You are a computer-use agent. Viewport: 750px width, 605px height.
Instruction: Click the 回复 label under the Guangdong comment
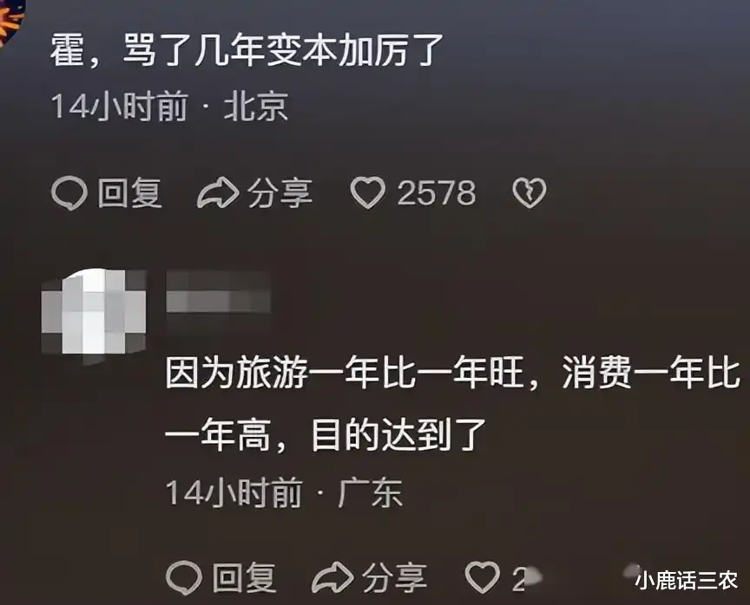click(x=245, y=578)
